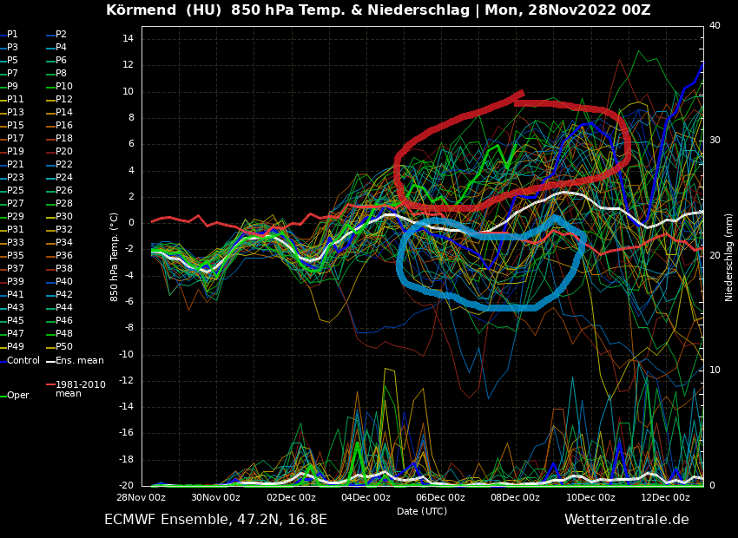Click the Niederschlag (mm) axis label

point(729,257)
